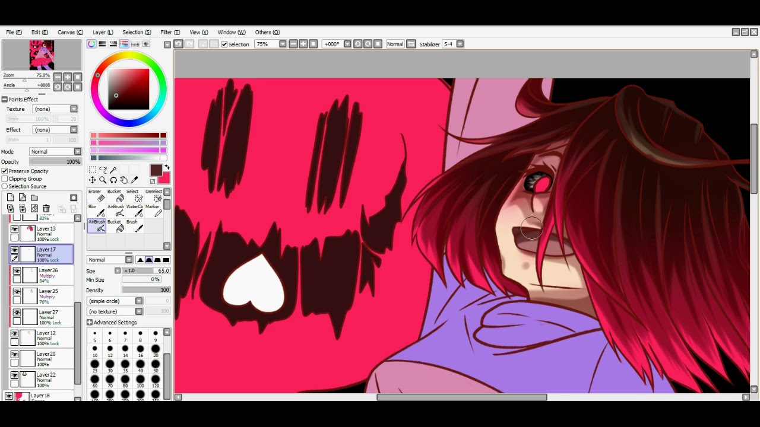Adjust the brush Density slider

tap(146, 291)
